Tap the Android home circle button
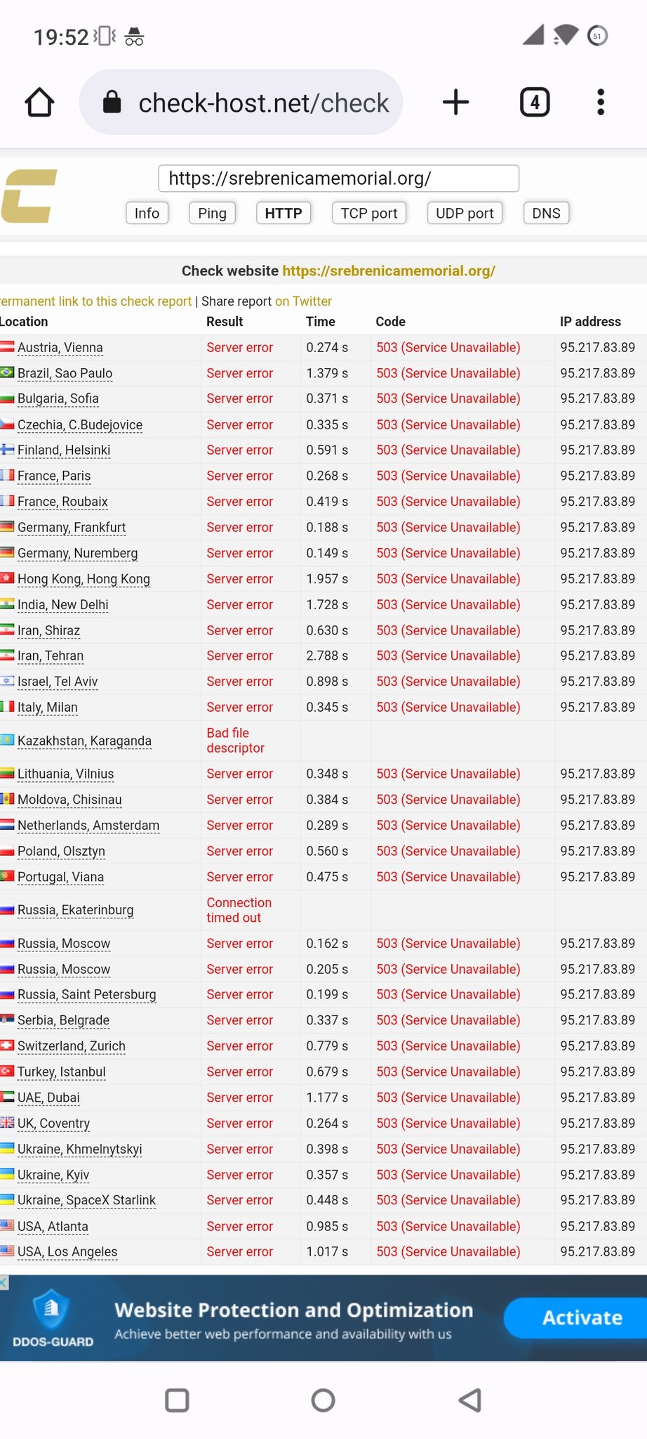The height and width of the screenshot is (1439, 647). point(323,1400)
